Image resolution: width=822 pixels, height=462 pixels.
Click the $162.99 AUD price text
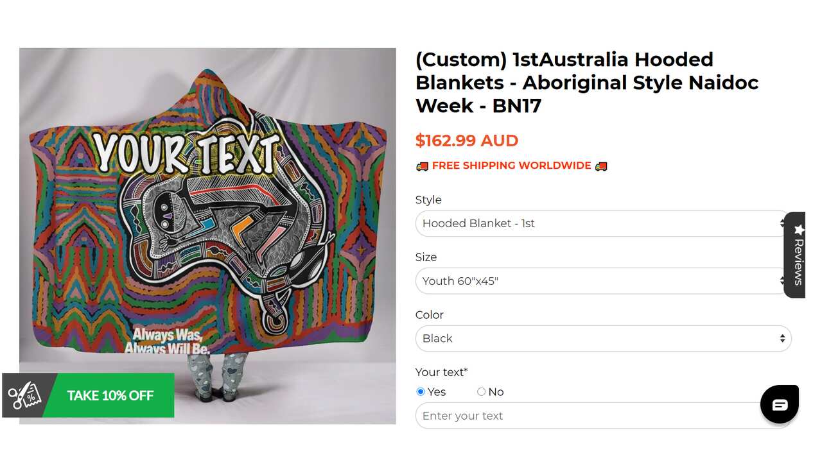click(x=467, y=141)
